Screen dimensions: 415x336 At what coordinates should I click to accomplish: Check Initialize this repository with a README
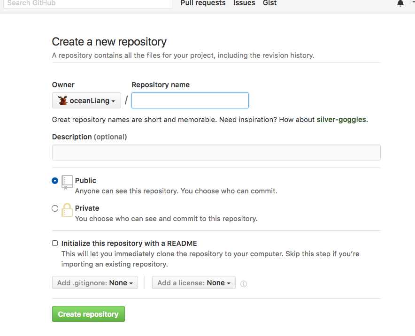[55, 243]
